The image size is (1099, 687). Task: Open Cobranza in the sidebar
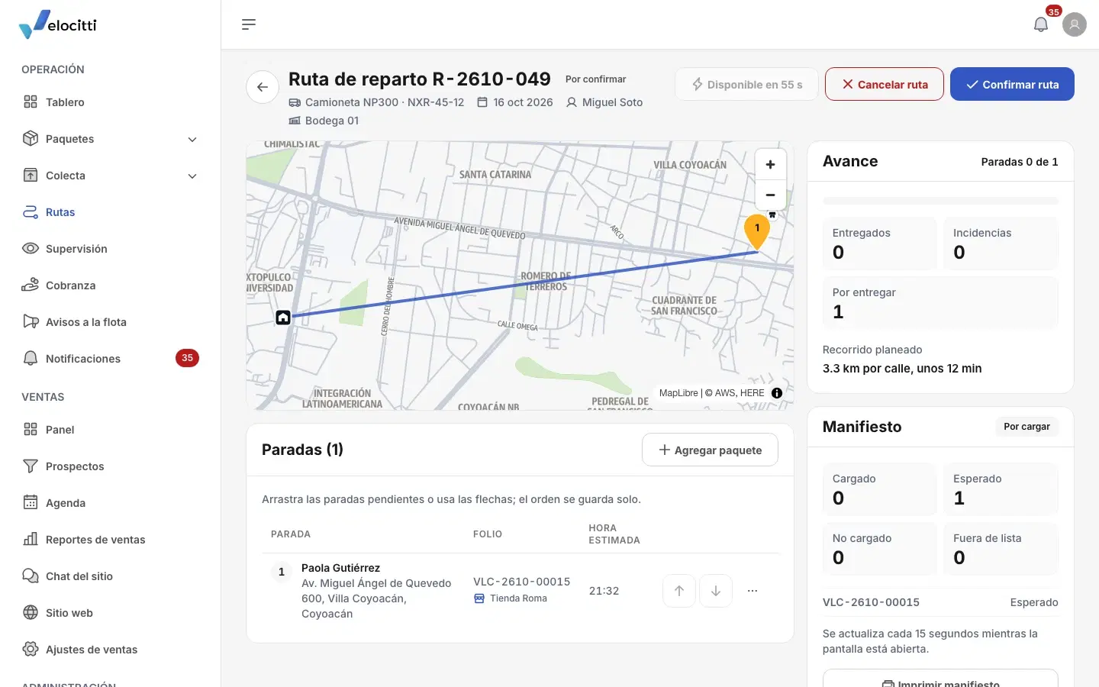click(x=111, y=285)
